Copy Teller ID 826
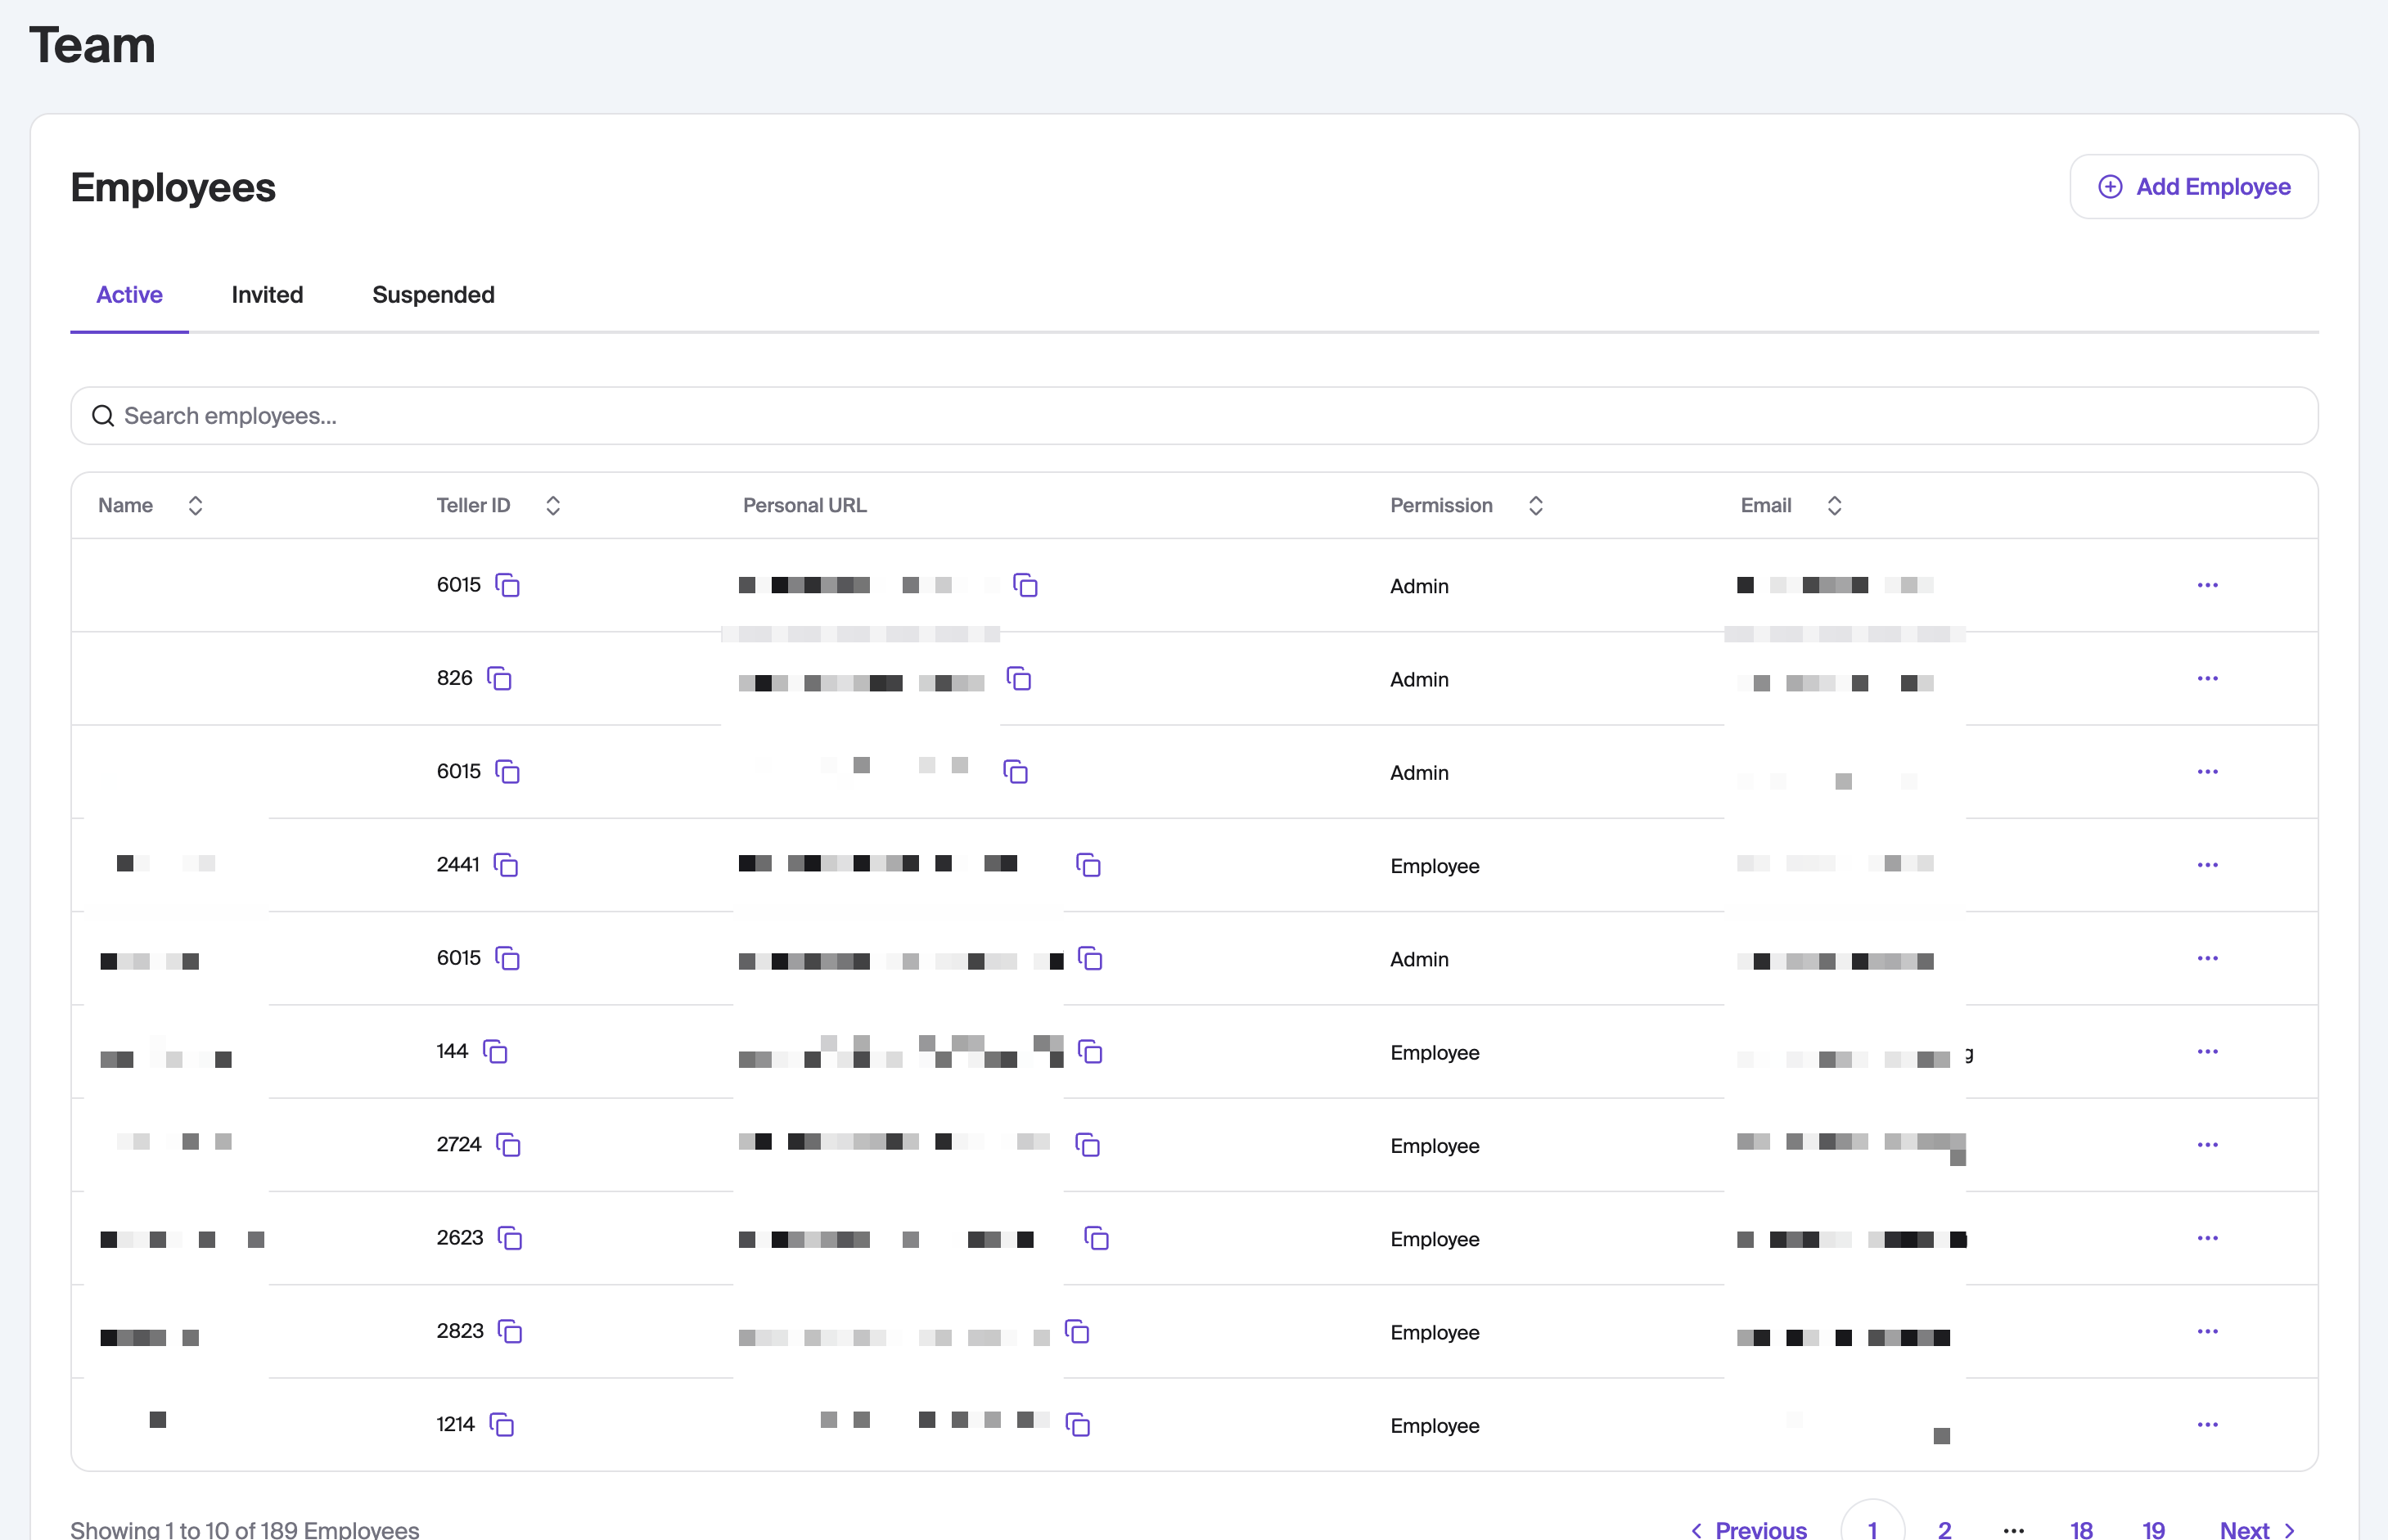2388x1540 pixels. coord(499,679)
